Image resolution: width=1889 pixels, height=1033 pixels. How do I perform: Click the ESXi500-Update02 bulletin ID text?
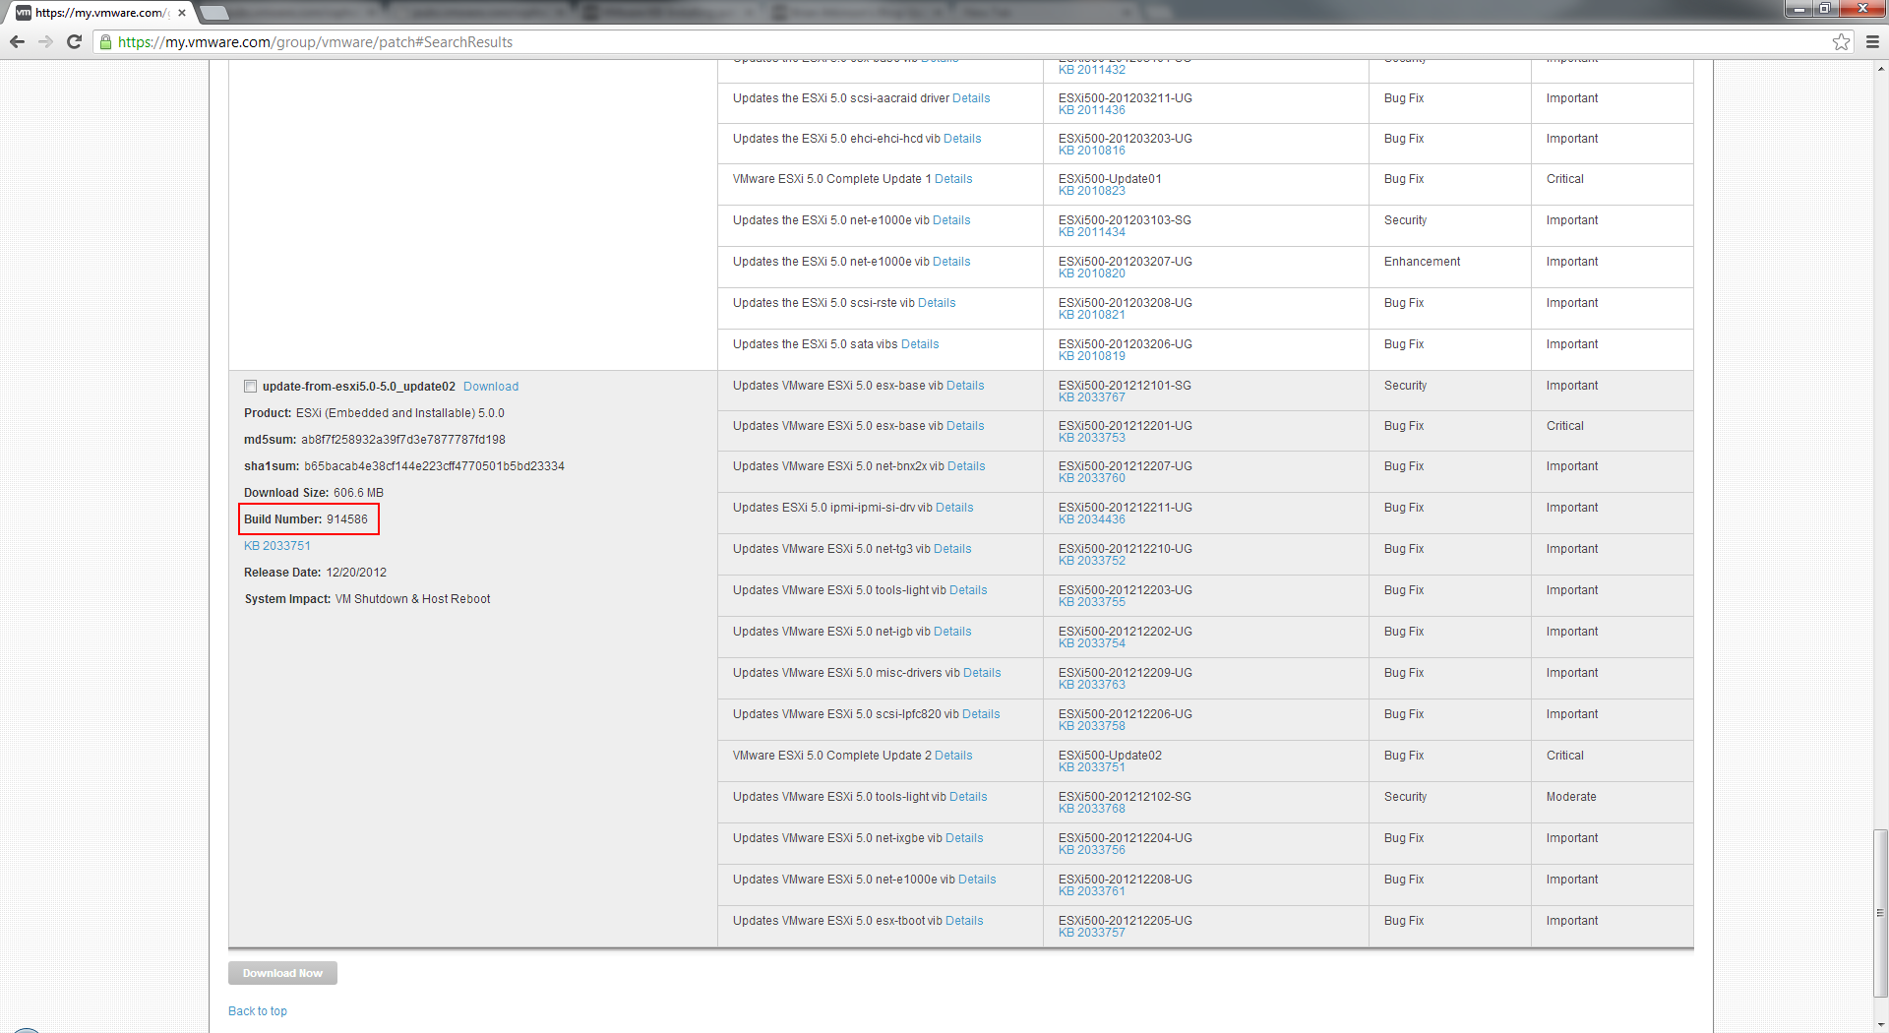[1110, 756]
